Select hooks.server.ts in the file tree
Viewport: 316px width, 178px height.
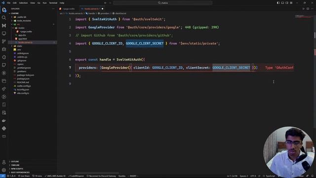[25, 43]
